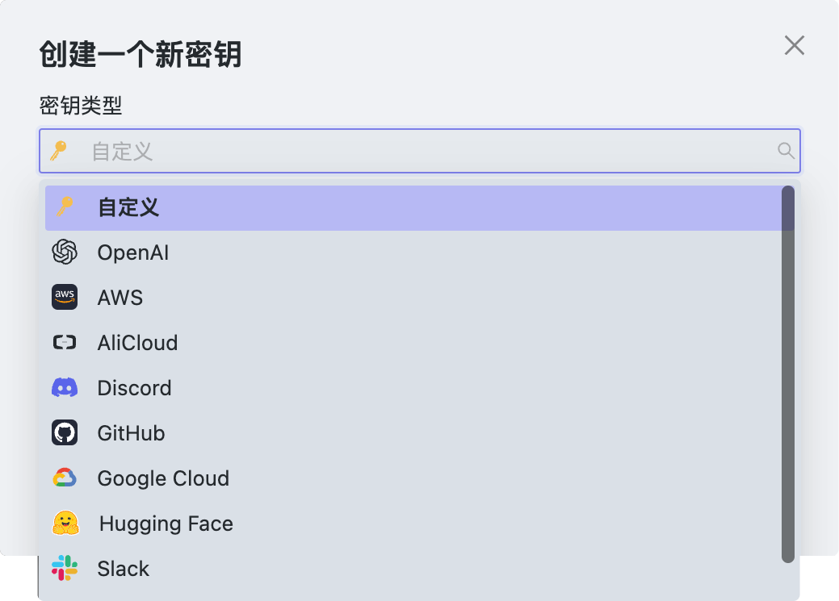Click the Hugging Face emoji icon

click(x=65, y=524)
